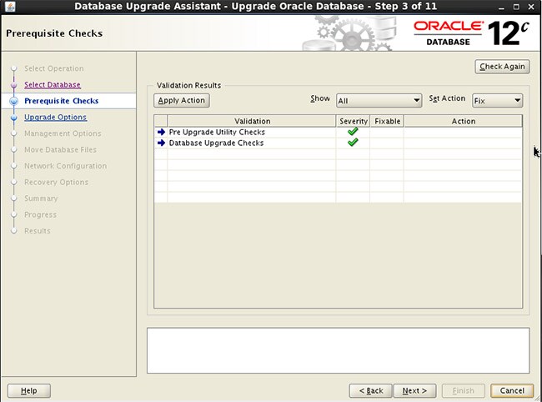The width and height of the screenshot is (542, 402).
Task: Click the Summary step label
Action: (x=41, y=198)
